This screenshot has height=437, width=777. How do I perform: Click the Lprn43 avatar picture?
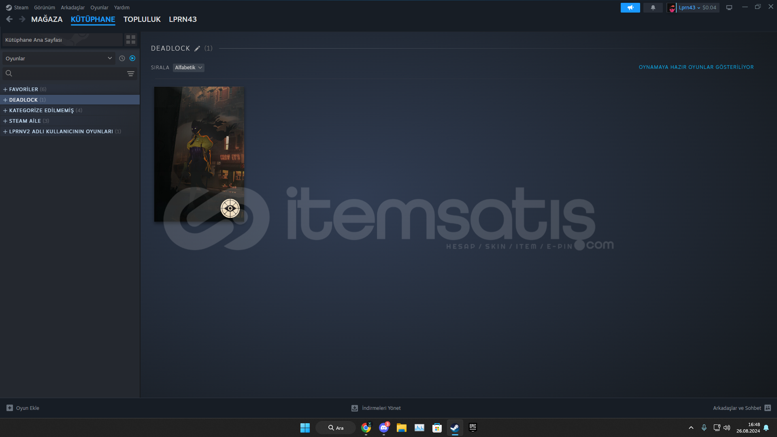tap(672, 8)
